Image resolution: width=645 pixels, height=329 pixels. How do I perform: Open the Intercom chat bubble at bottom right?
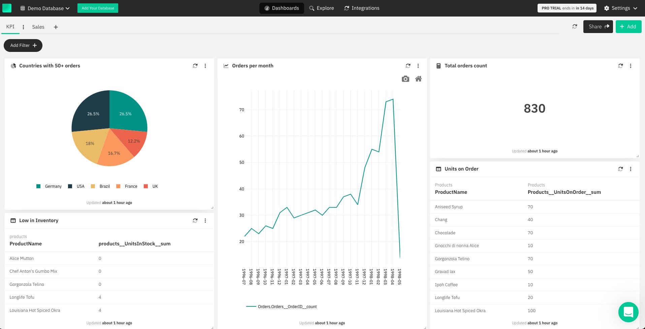(x=628, y=312)
